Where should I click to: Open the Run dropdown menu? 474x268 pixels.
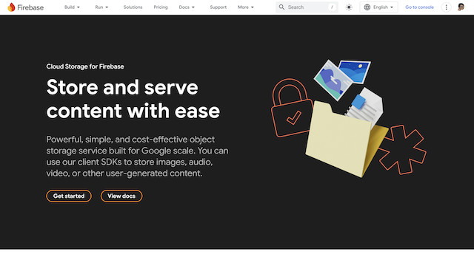click(101, 7)
